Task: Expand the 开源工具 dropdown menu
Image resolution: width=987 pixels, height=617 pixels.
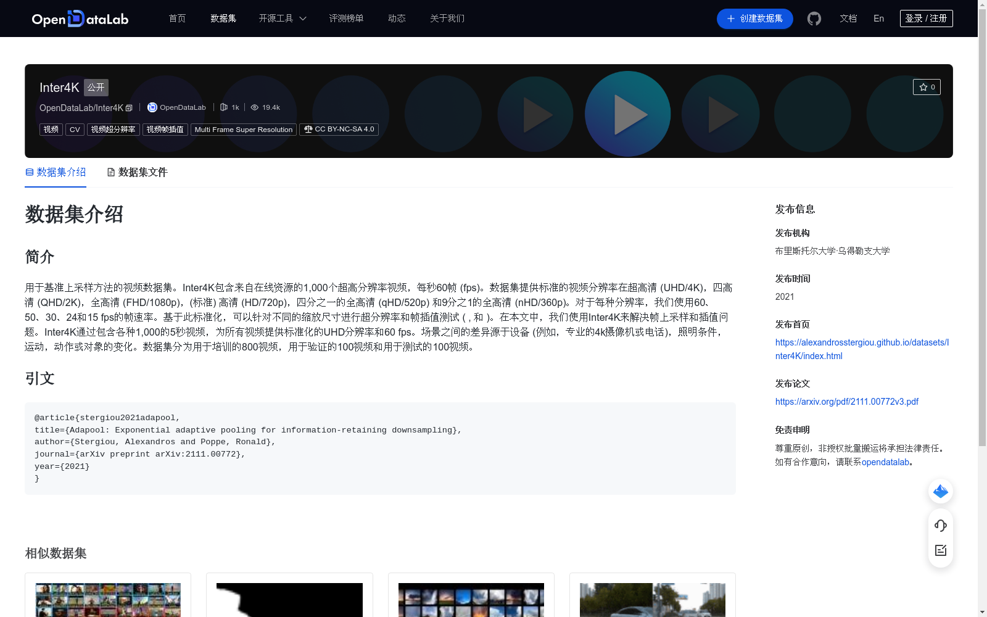Action: click(x=283, y=19)
